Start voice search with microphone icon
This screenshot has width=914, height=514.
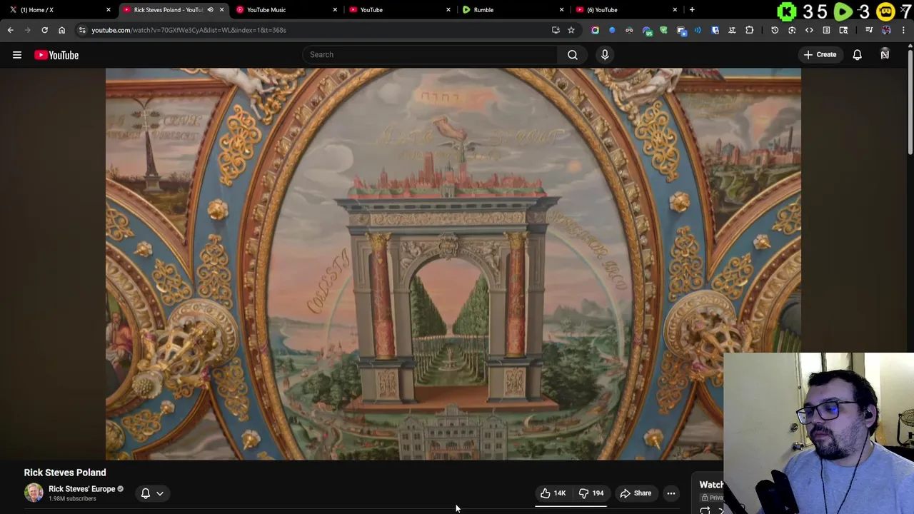605,55
